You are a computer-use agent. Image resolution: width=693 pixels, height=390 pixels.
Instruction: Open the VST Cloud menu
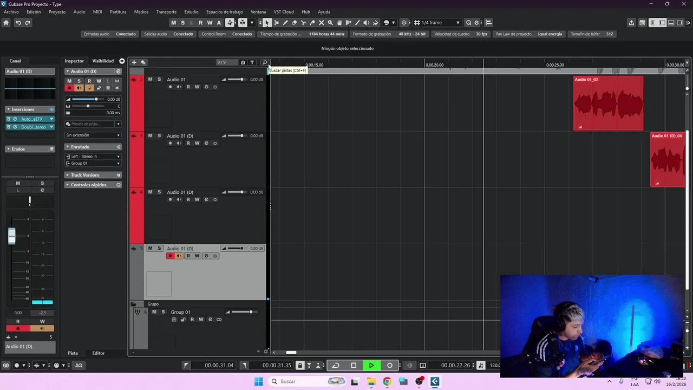pyautogui.click(x=284, y=11)
